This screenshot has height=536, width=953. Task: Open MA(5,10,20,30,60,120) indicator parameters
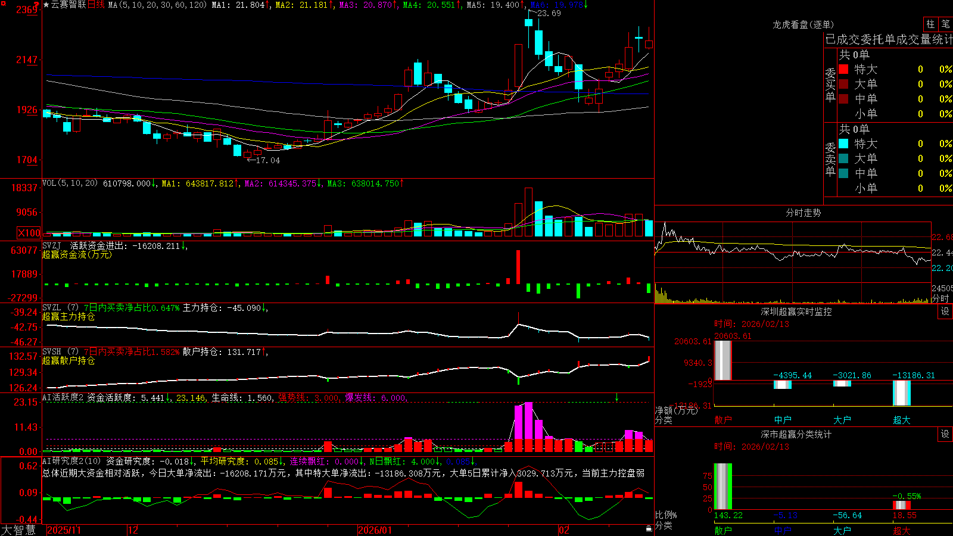point(157,5)
